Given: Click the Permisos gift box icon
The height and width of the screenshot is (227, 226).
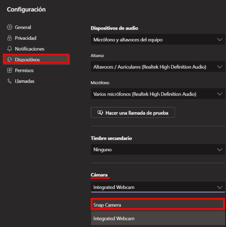Looking at the screenshot, I should [x=9, y=70].
